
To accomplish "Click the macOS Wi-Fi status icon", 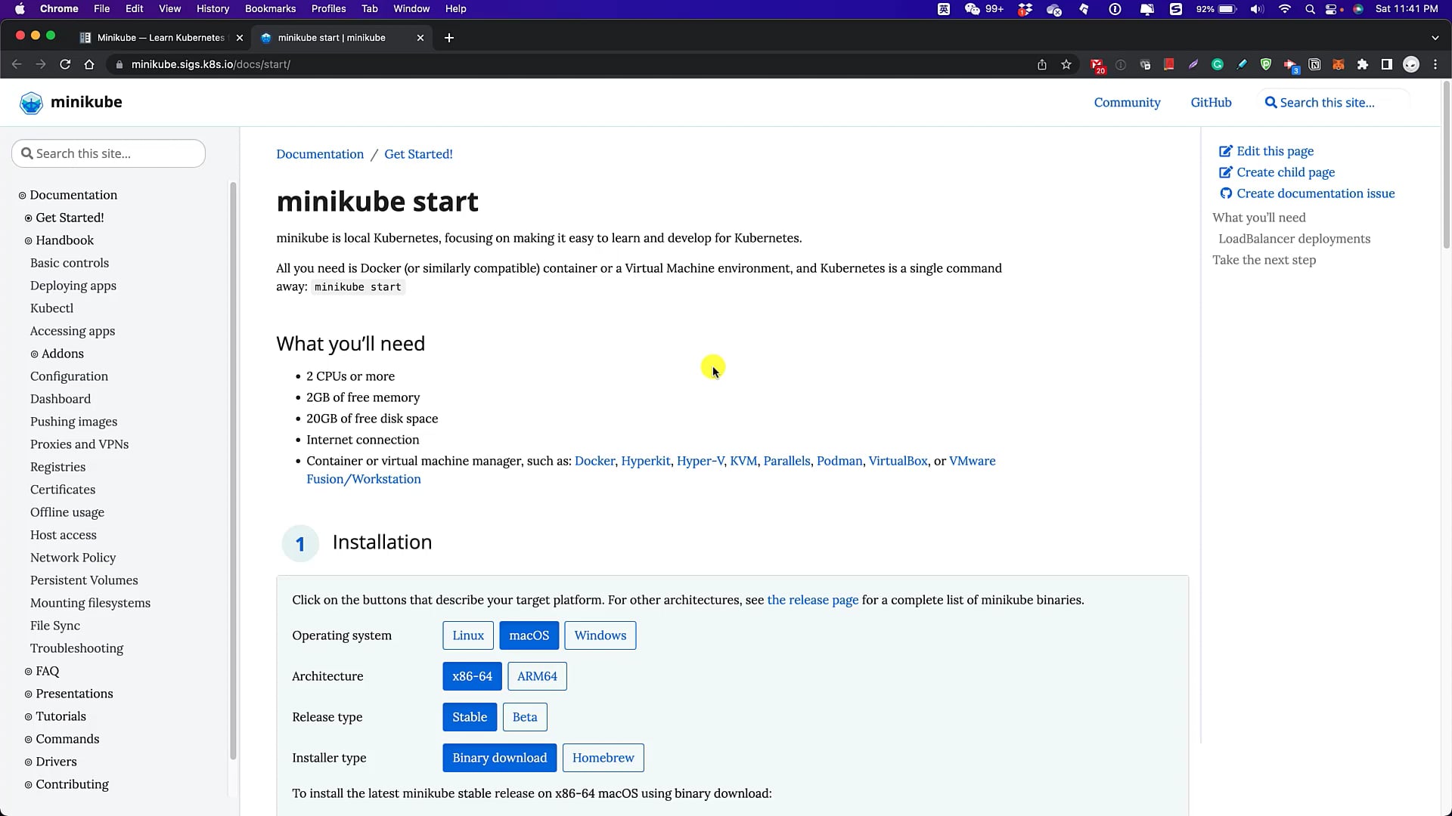I will click(1284, 9).
